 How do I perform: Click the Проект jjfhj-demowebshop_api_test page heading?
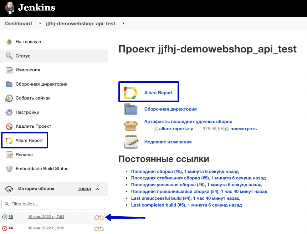pos(208,49)
